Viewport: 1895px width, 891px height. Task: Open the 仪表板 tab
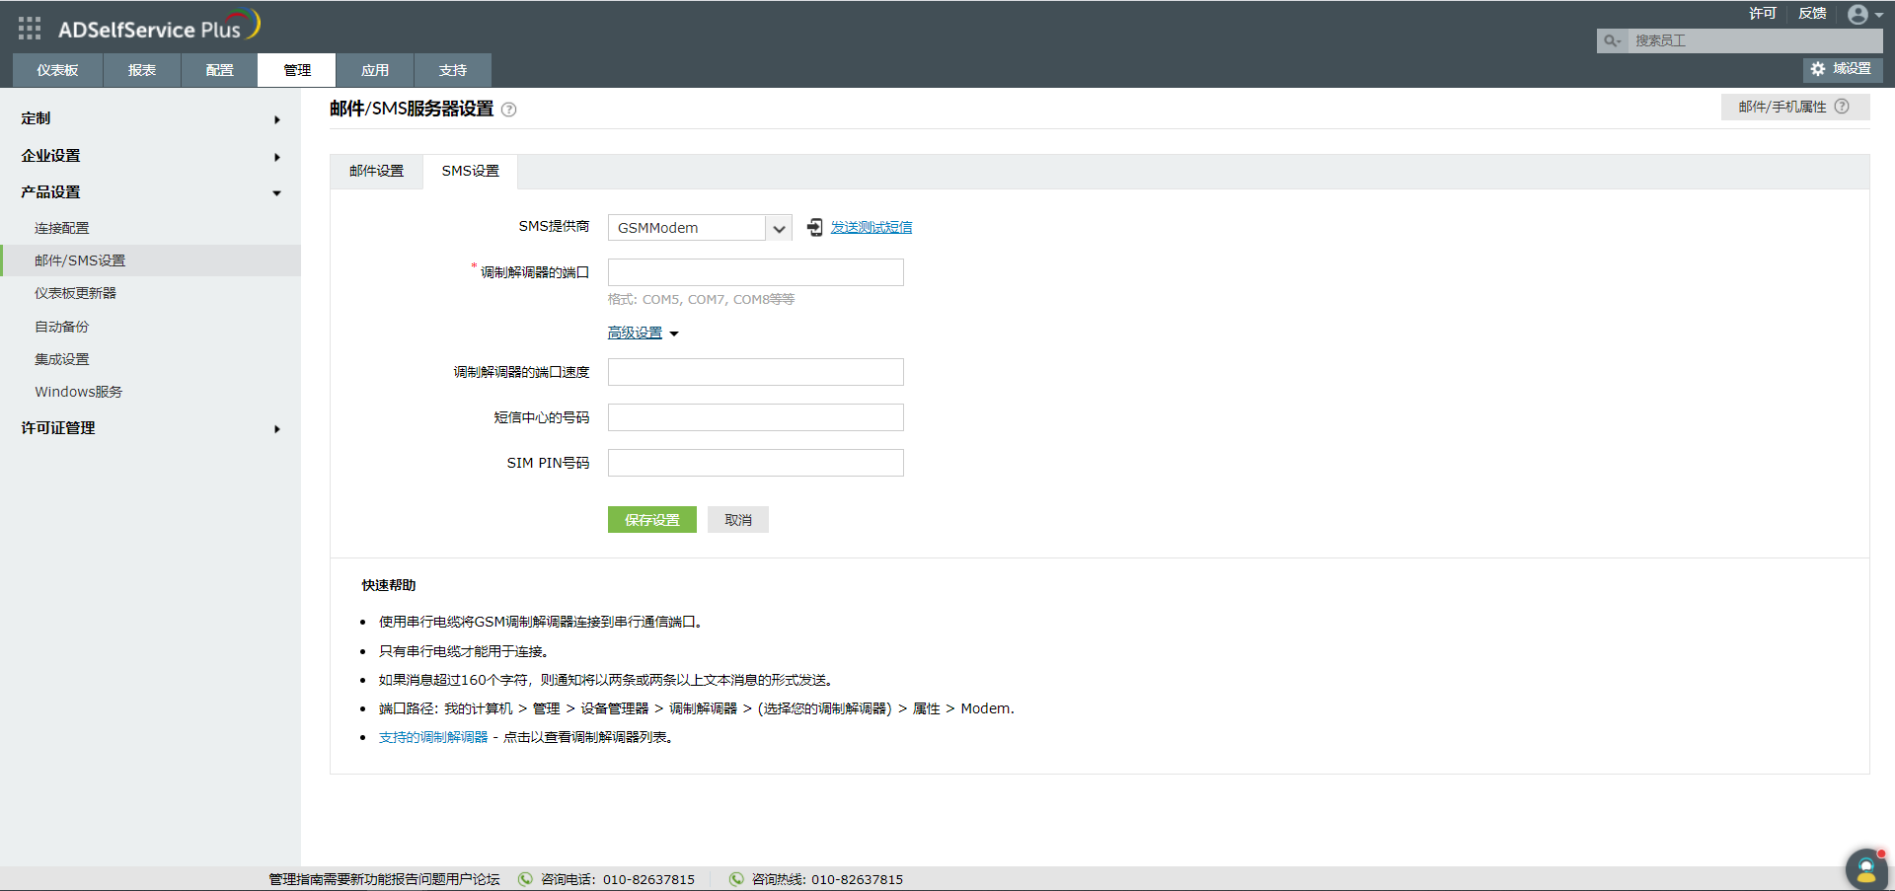(x=57, y=70)
